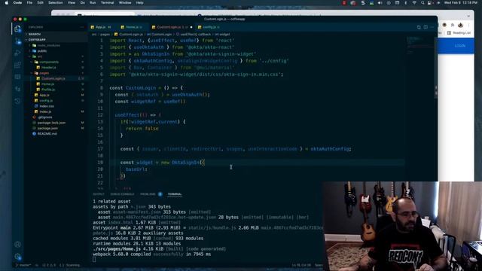Open the Edit menu
The height and width of the screenshot is (271, 482).
click(x=40, y=3)
